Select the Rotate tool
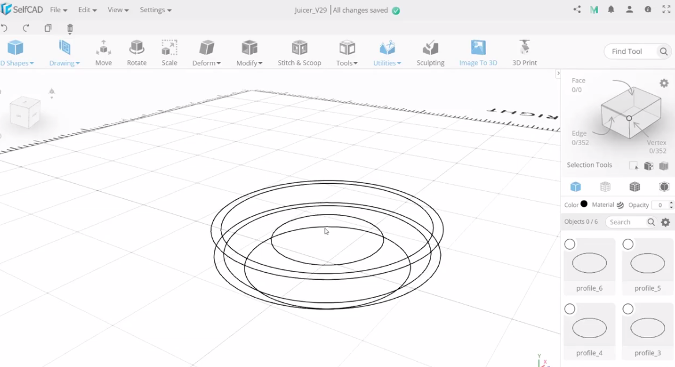Screen dimensions: 675x367 tap(137, 53)
